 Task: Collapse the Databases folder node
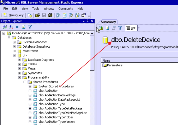[x=9, y=38]
